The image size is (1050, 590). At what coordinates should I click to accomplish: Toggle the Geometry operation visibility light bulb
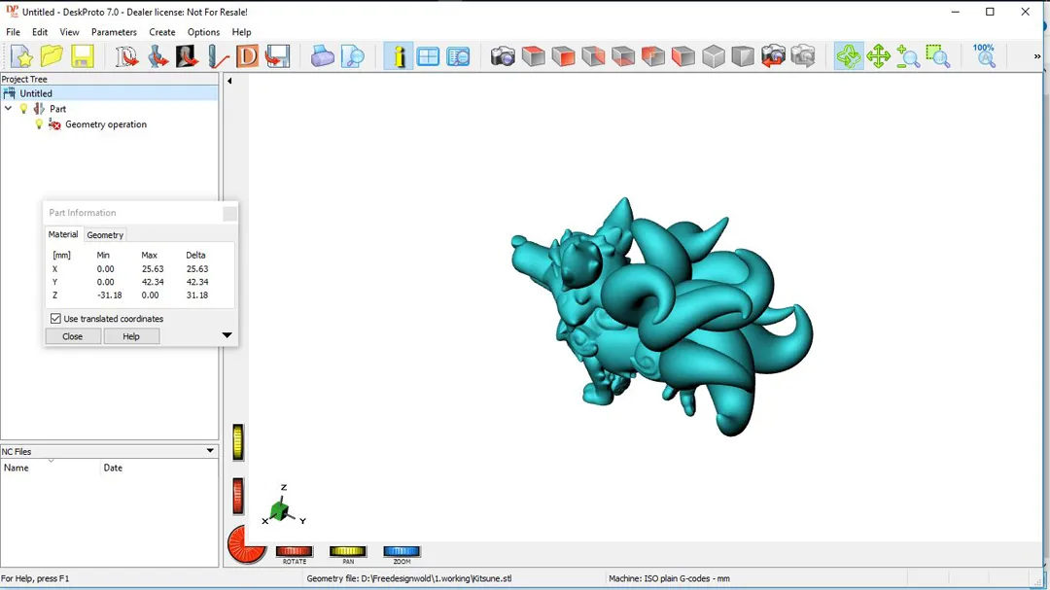click(x=39, y=123)
